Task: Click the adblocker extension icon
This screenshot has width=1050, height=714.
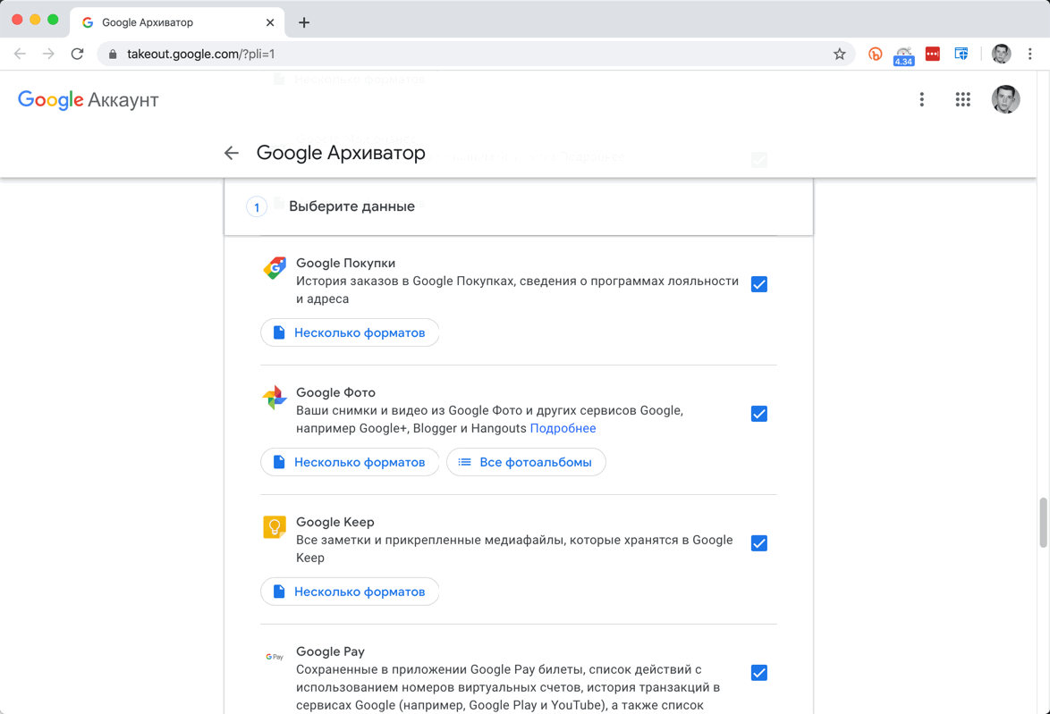Action: pyautogui.click(x=875, y=54)
